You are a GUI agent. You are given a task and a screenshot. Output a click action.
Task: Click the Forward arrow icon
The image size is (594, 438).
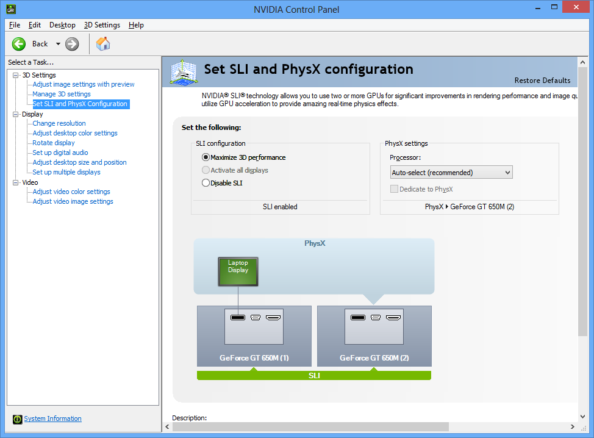coord(72,44)
